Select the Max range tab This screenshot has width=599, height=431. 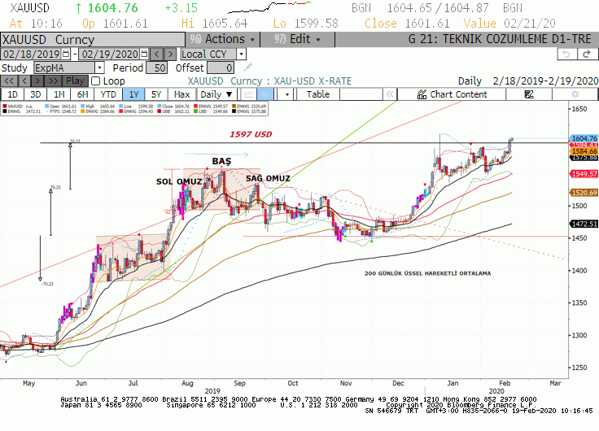pyautogui.click(x=181, y=94)
